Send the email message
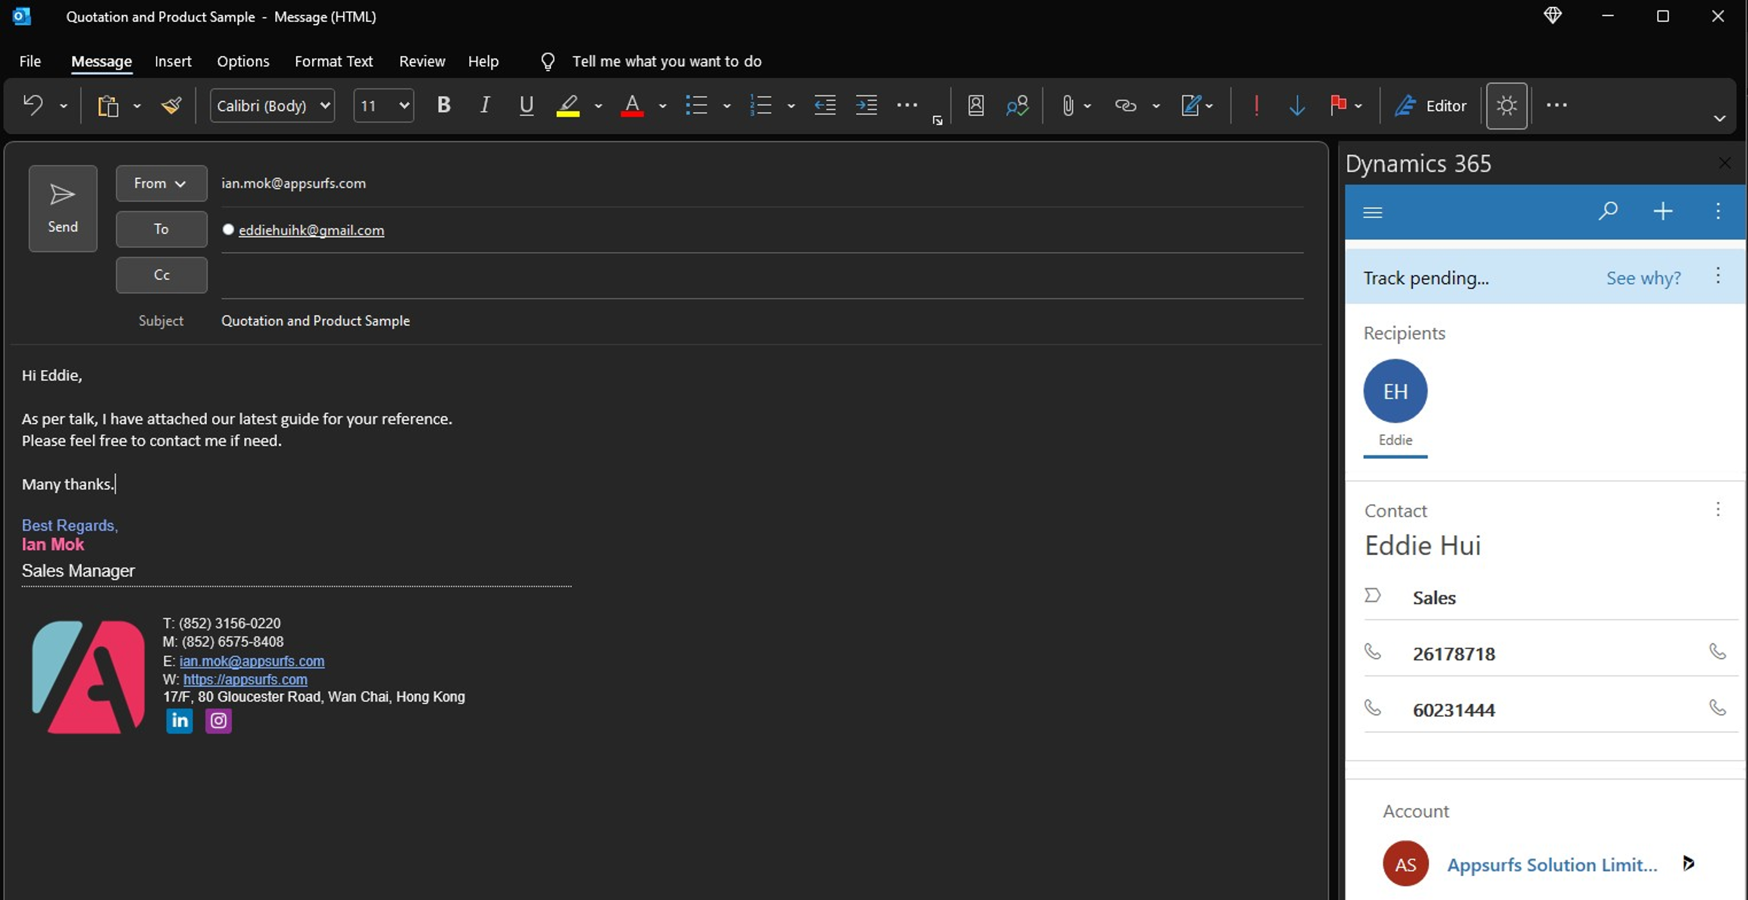Viewport: 1748px width, 900px height. point(63,208)
